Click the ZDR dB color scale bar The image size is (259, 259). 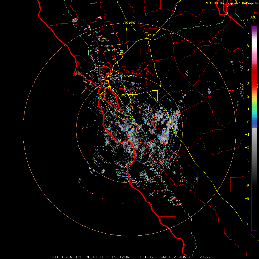pyautogui.click(x=254, y=128)
